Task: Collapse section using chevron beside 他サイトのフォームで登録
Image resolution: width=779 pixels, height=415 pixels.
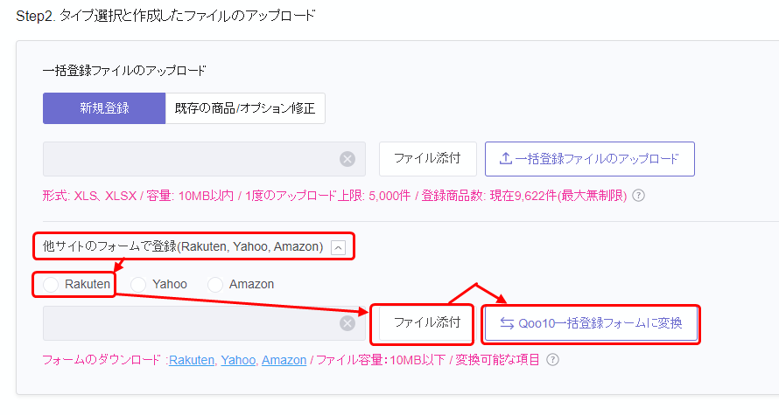Action: click(x=338, y=247)
